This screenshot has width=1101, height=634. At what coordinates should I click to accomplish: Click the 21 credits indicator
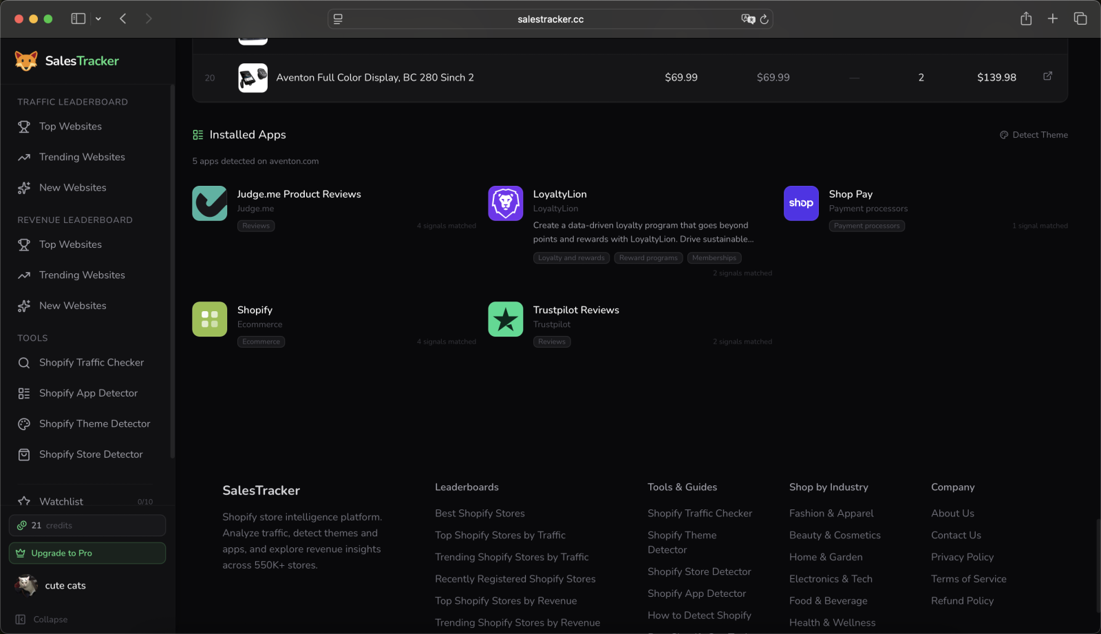point(87,525)
